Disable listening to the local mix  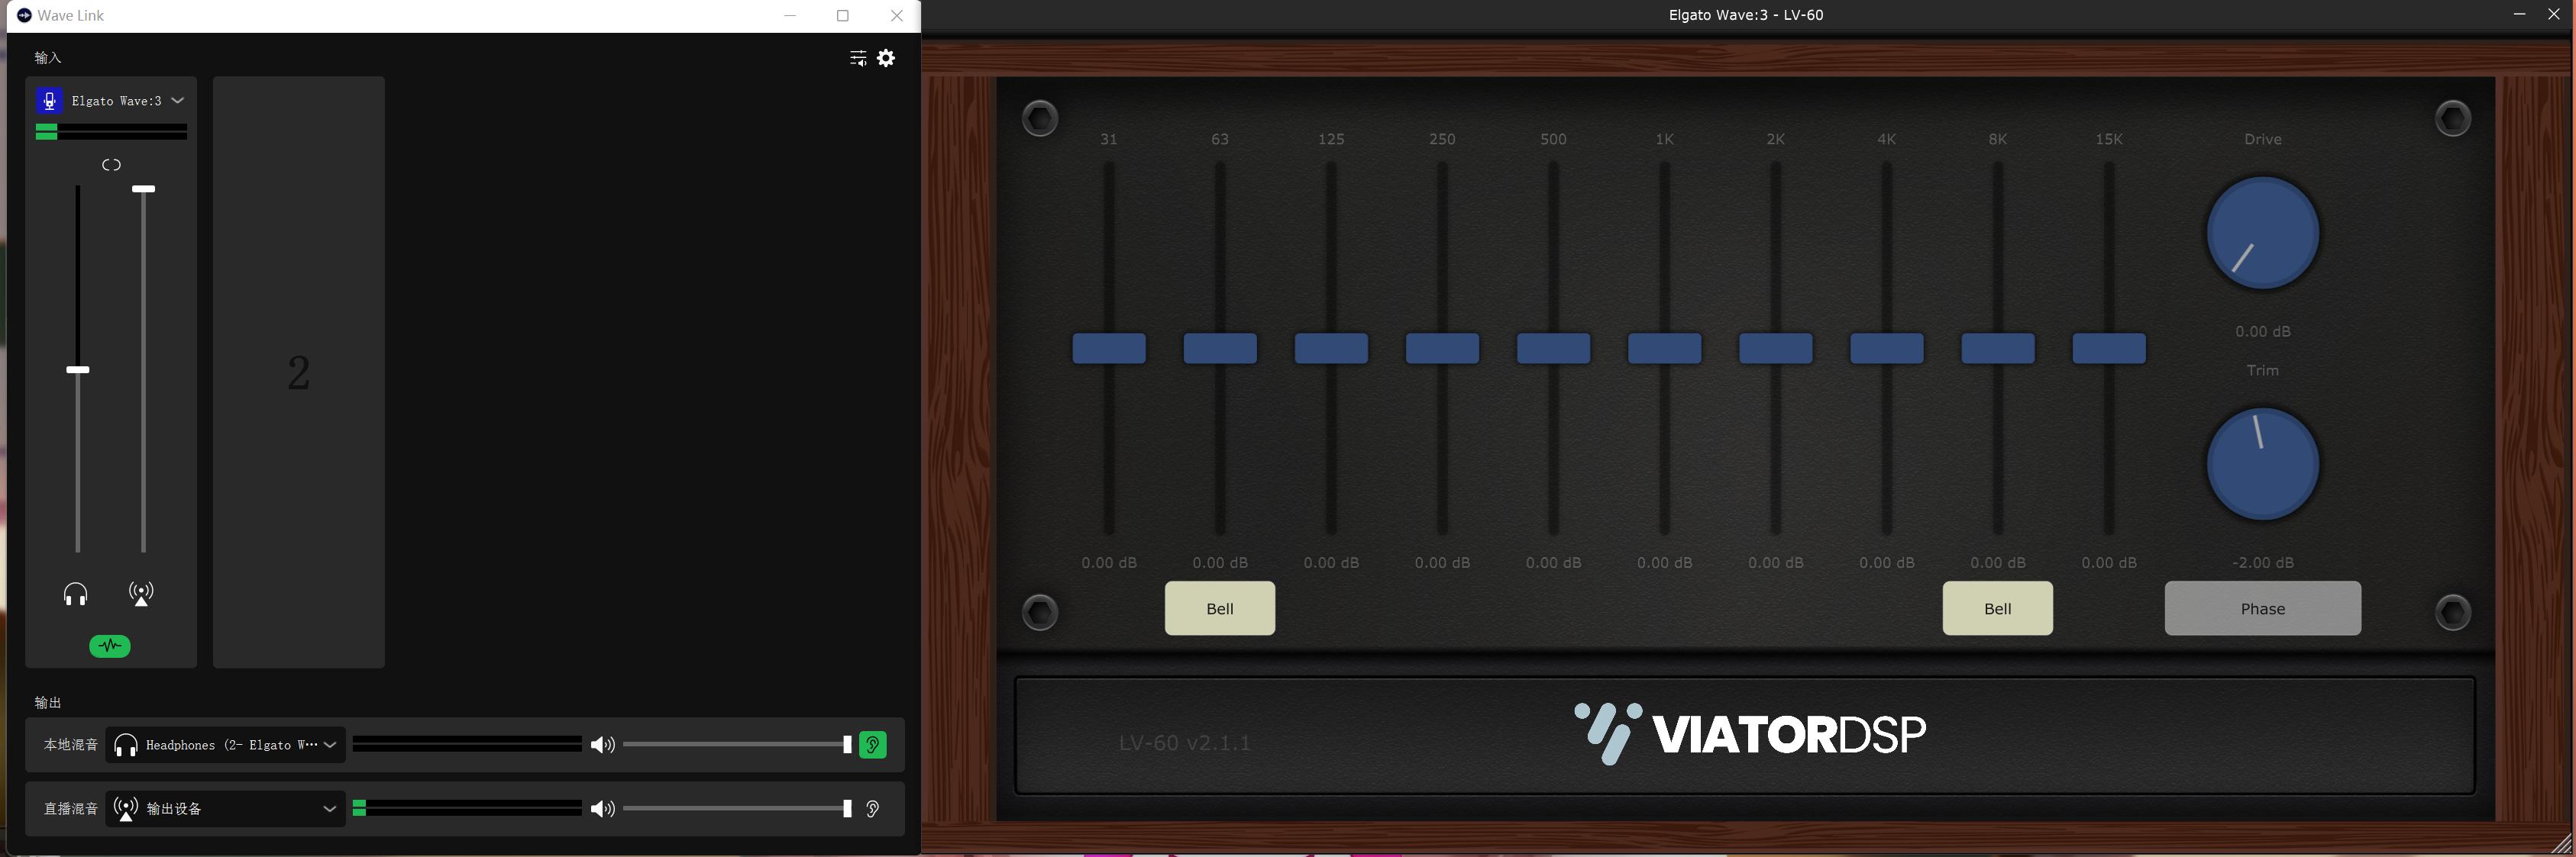(872, 745)
